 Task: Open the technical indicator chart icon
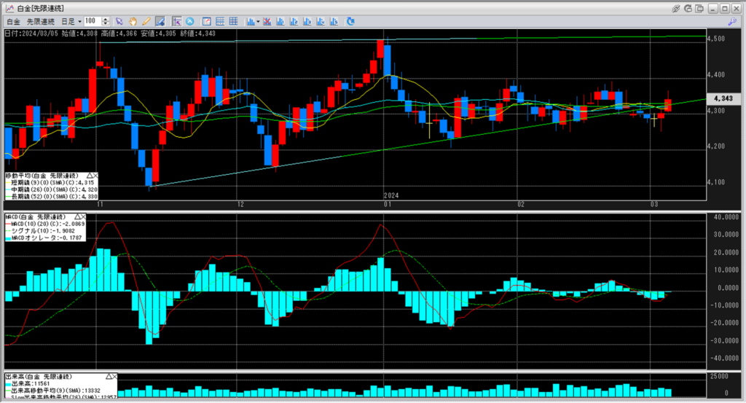point(251,21)
